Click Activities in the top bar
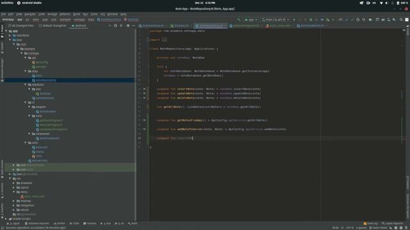This screenshot has width=410, height=230. [x=7, y=3]
